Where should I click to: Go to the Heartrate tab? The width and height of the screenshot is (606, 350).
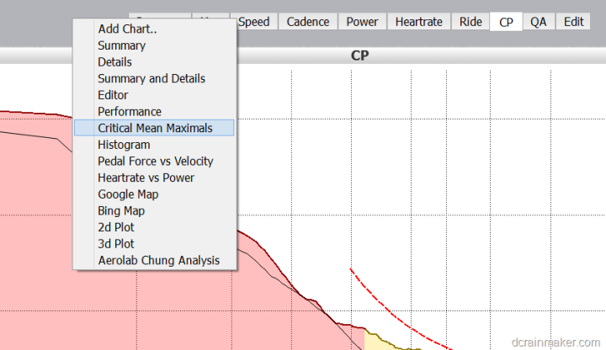[x=417, y=22]
